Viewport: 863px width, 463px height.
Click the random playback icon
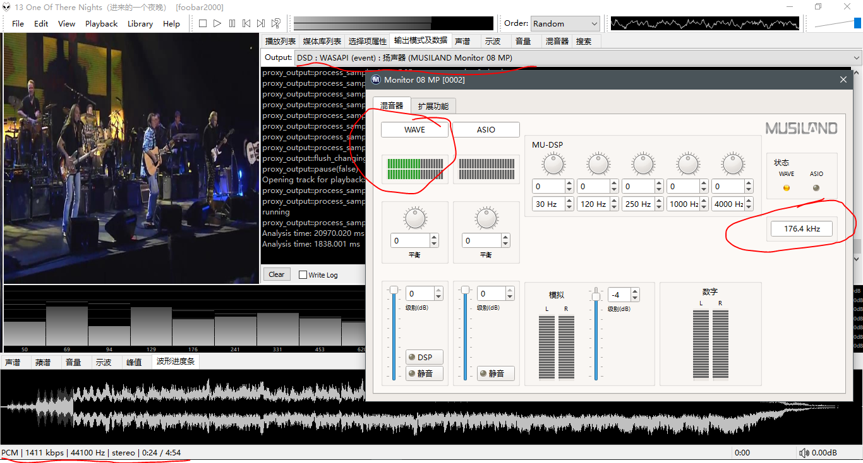point(276,23)
